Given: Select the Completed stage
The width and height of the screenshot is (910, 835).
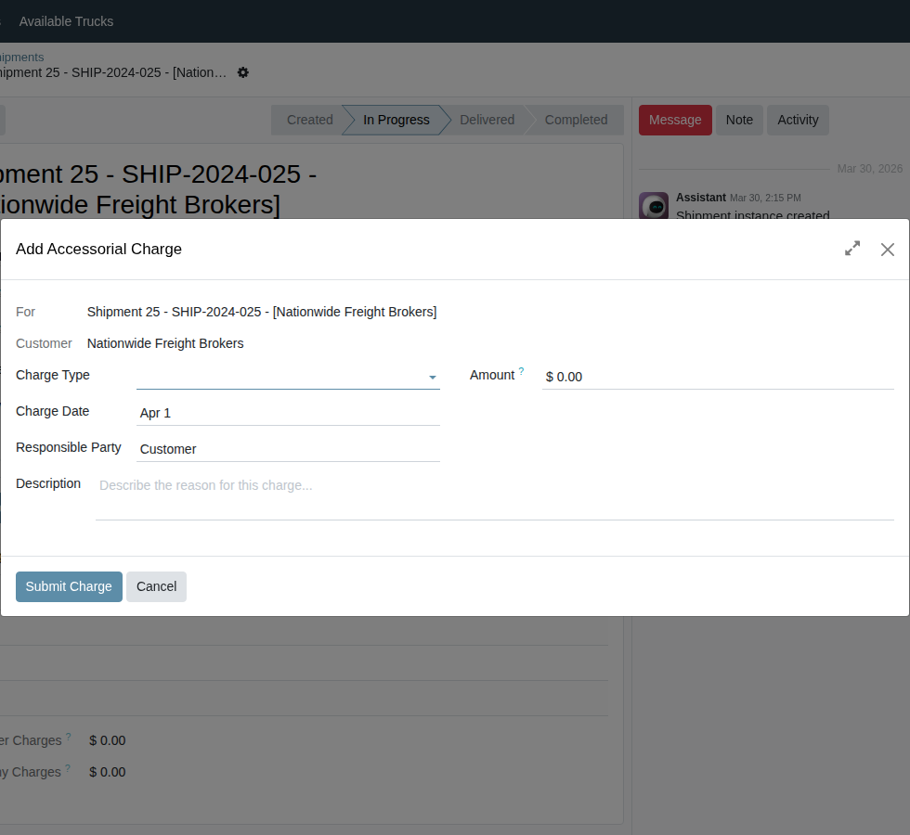Looking at the screenshot, I should point(576,120).
